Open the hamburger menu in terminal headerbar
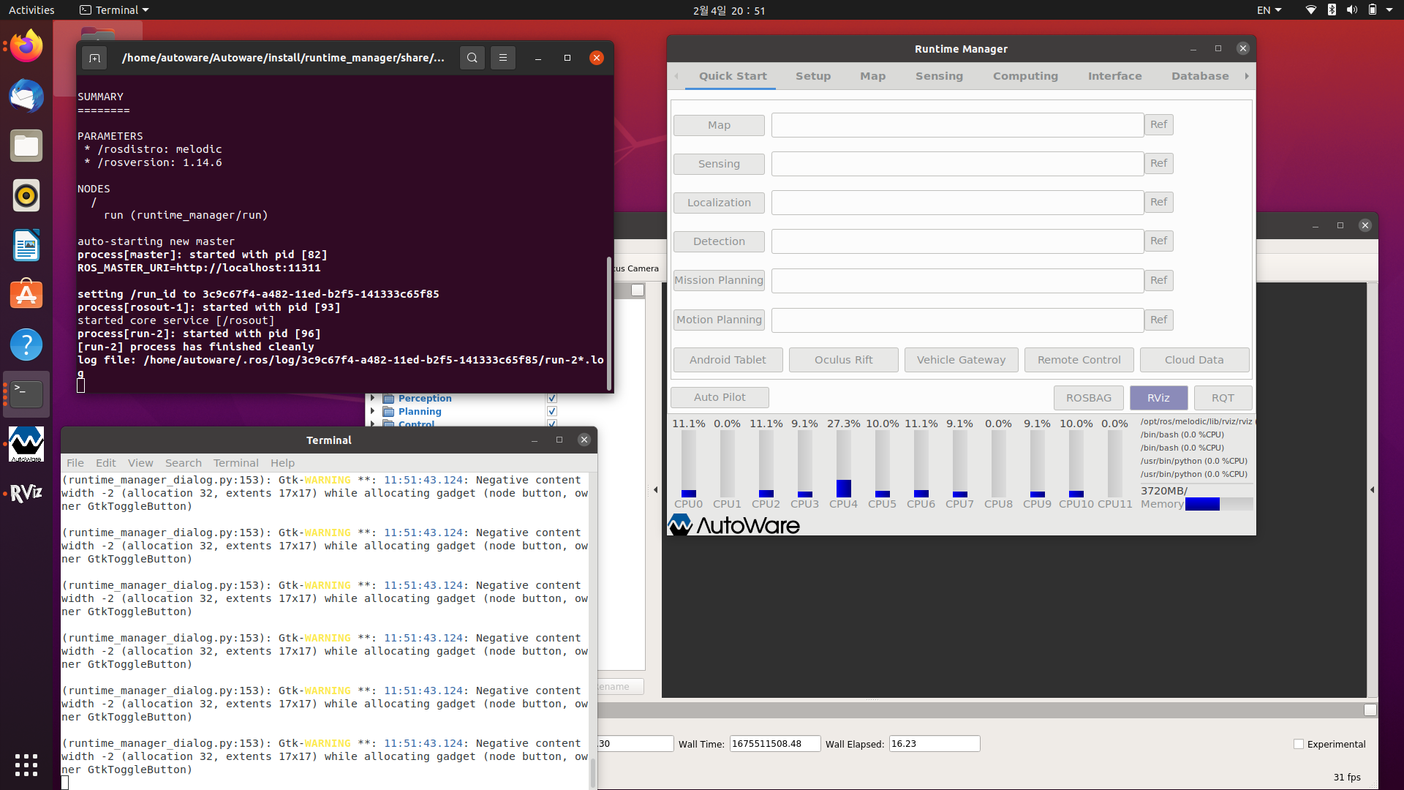 503,58
